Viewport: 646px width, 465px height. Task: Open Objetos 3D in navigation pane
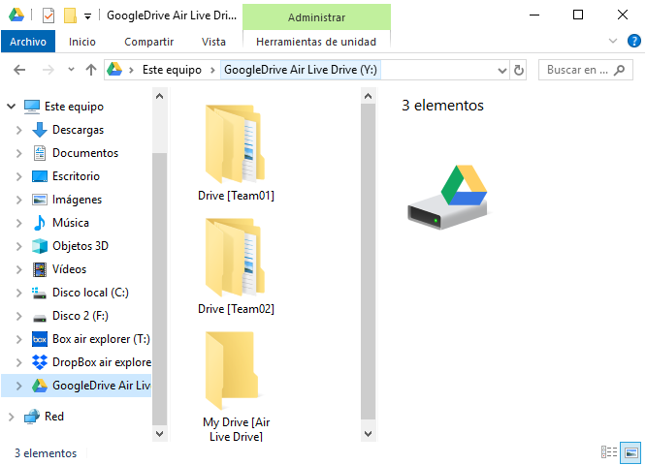81,246
